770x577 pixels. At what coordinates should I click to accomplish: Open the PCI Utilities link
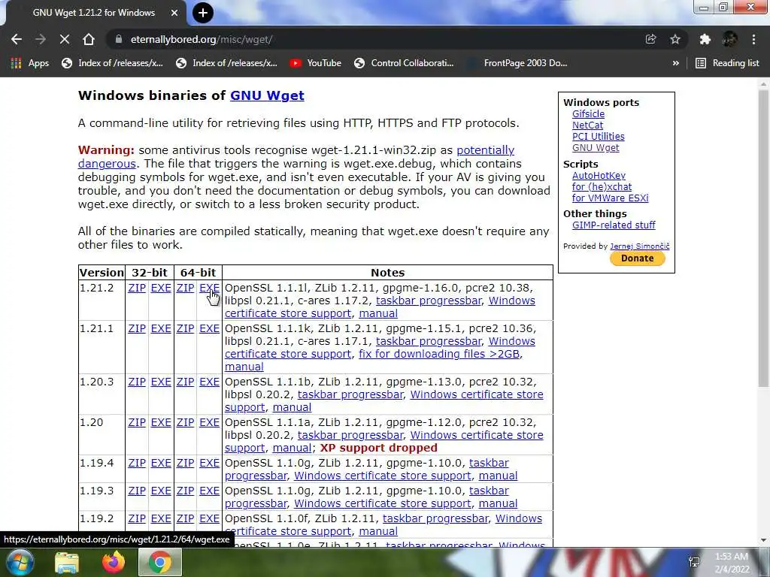[598, 137]
